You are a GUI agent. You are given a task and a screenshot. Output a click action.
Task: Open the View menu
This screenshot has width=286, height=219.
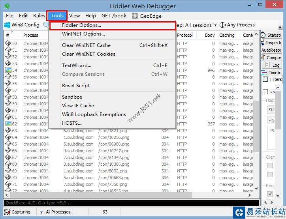click(74, 16)
